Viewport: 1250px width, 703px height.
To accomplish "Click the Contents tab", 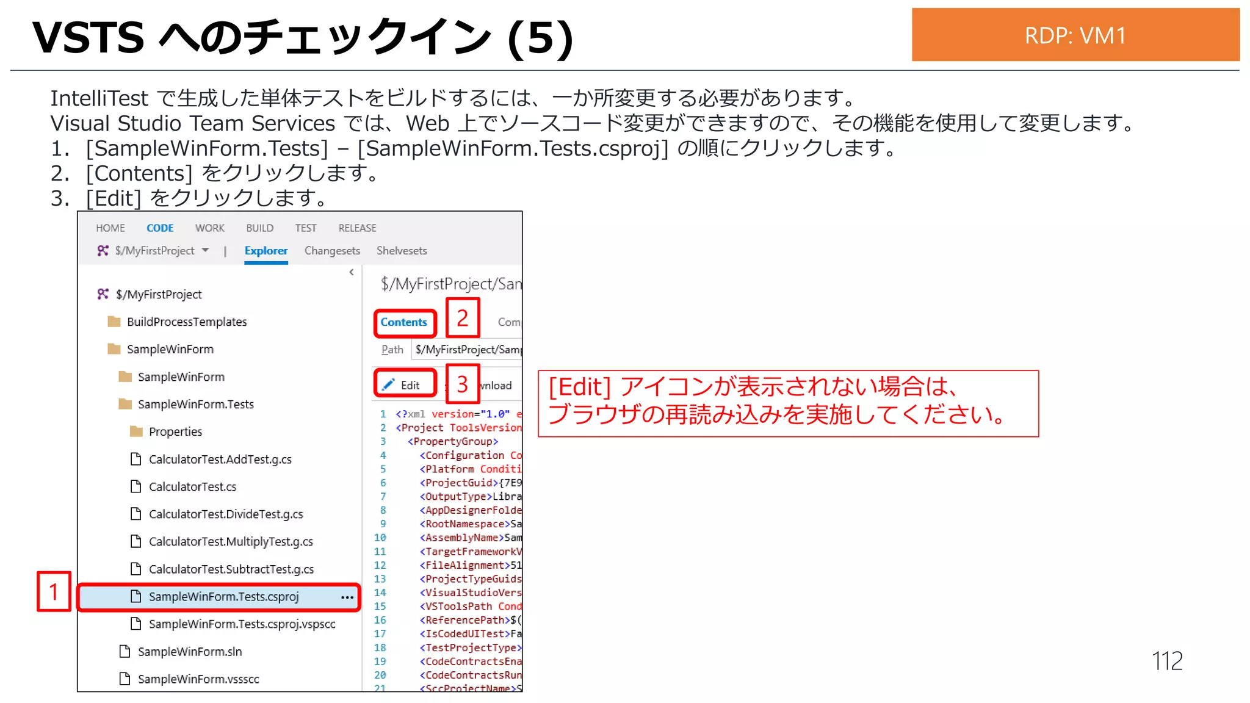I will coord(404,322).
